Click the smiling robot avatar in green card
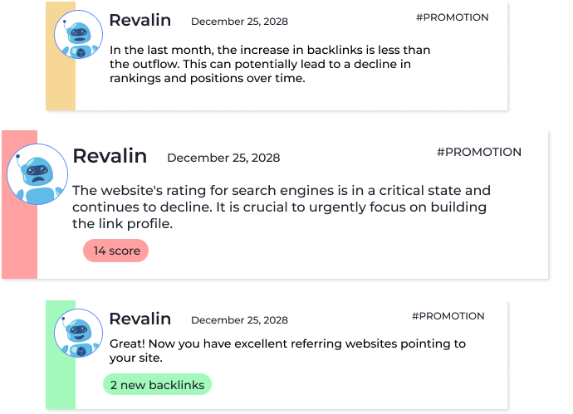Viewport: 573px width, 414px height. [x=79, y=333]
